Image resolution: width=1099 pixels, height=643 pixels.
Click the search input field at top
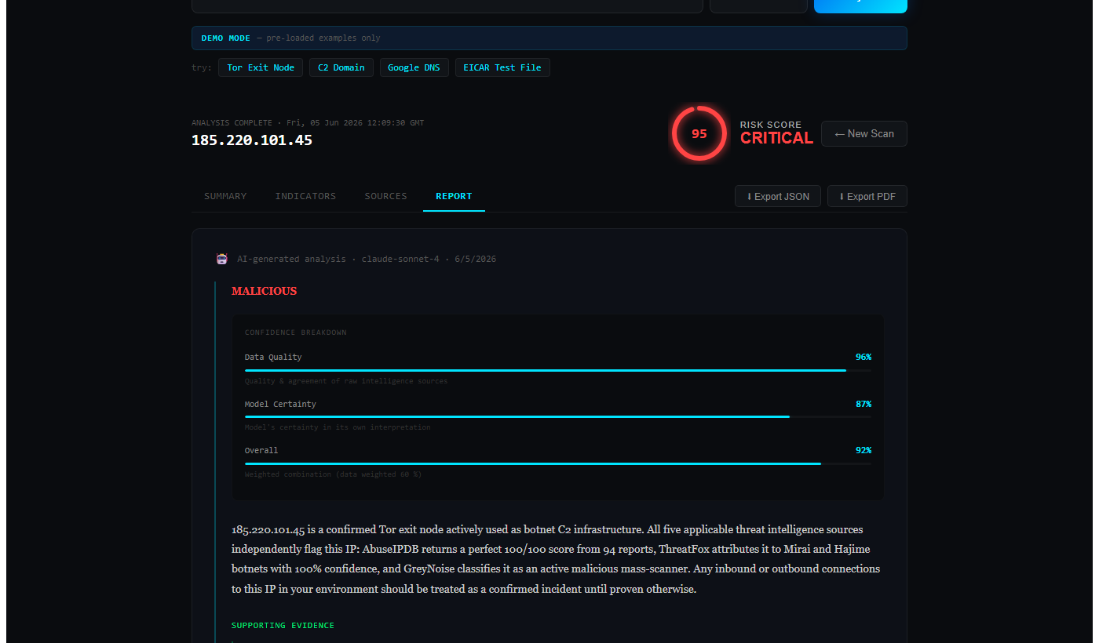[447, 5]
